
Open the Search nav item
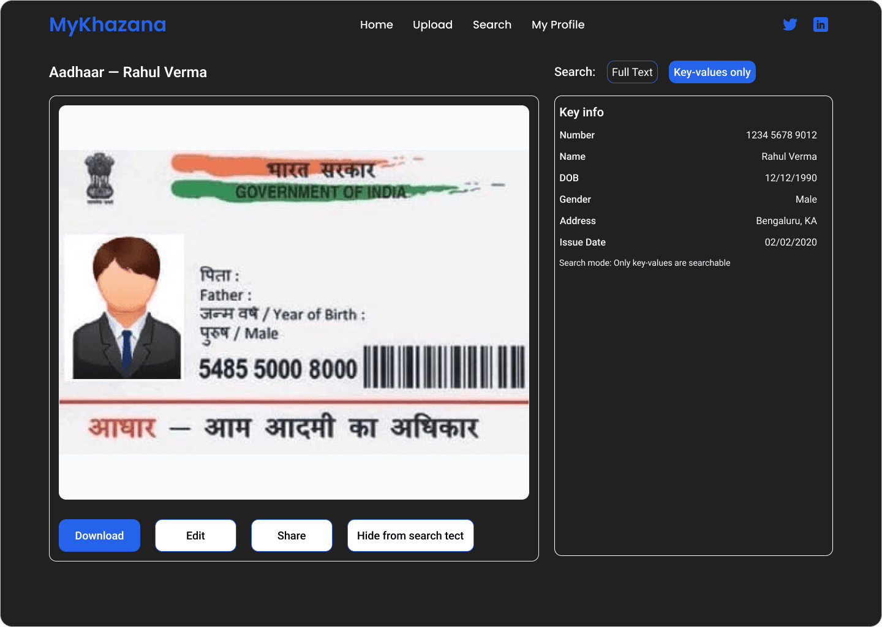coord(492,24)
